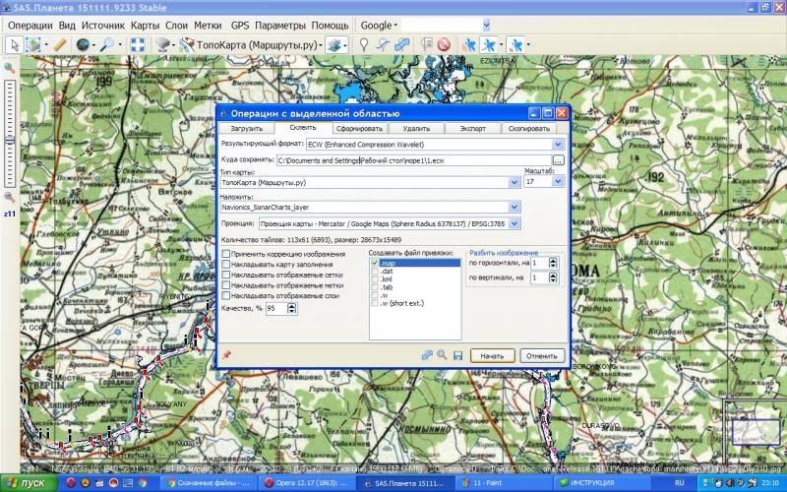This screenshot has height=492, width=787.
Task: Click the magnifier icon beside save icon
Action: pyautogui.click(x=442, y=354)
